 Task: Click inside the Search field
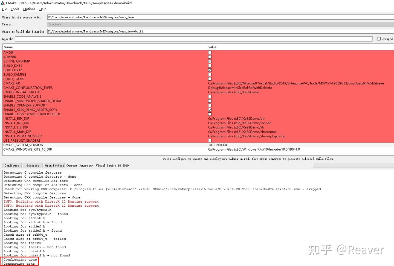[192, 39]
